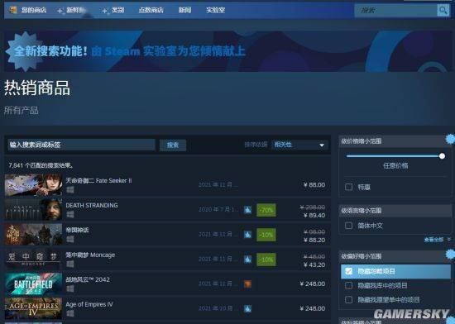Click the price slider handle
The image size is (455, 324).
[442, 156]
